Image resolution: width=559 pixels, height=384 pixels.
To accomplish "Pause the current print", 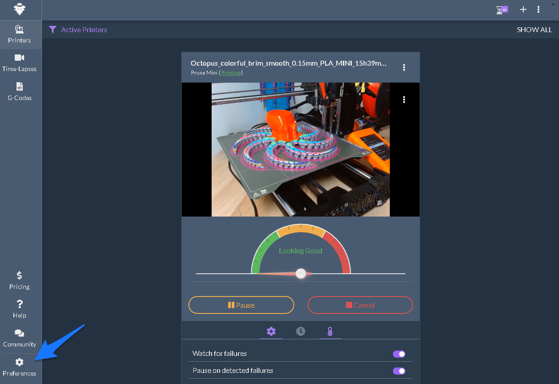I will [241, 305].
